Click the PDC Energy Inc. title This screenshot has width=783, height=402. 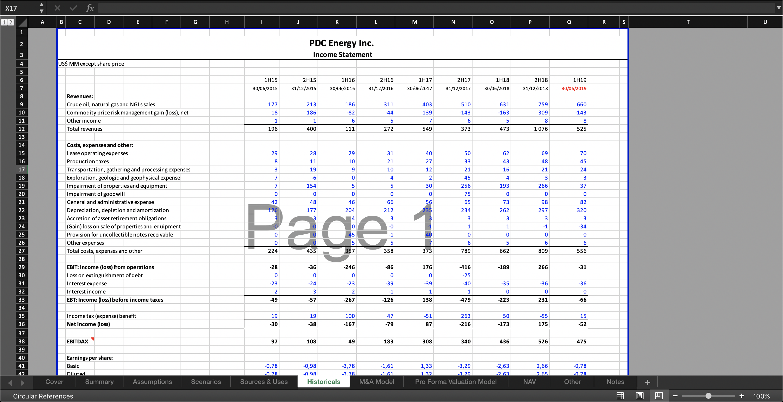[x=342, y=43]
